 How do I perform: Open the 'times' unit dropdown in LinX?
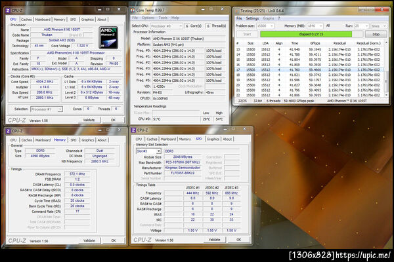378,26
